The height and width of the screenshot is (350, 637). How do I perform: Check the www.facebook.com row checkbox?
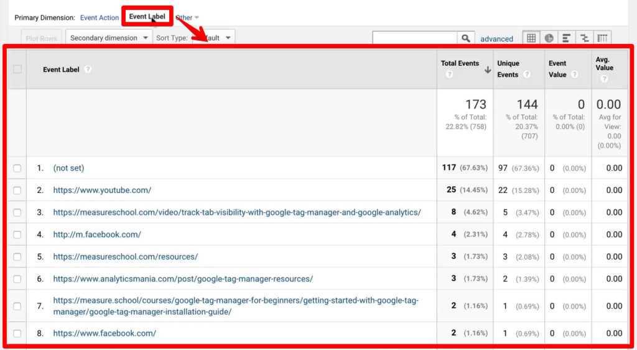(x=17, y=333)
